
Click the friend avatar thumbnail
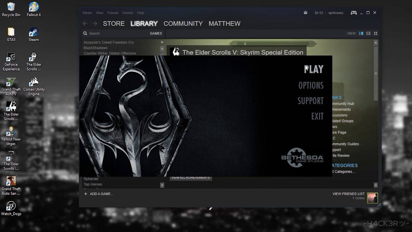[372, 198]
